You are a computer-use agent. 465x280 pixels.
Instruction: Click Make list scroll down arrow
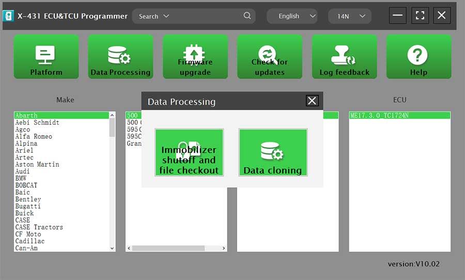[x=112, y=249]
